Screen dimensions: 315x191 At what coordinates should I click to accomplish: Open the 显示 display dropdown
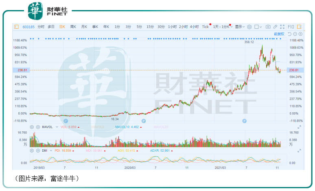(240, 27)
